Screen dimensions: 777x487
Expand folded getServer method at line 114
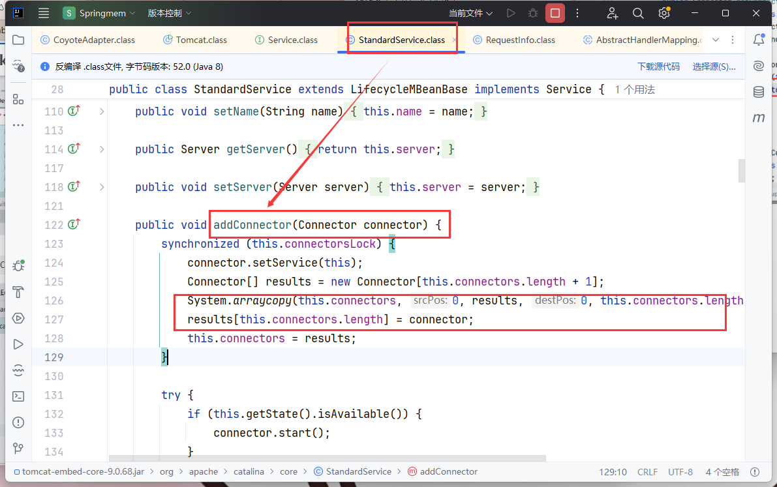click(x=102, y=149)
